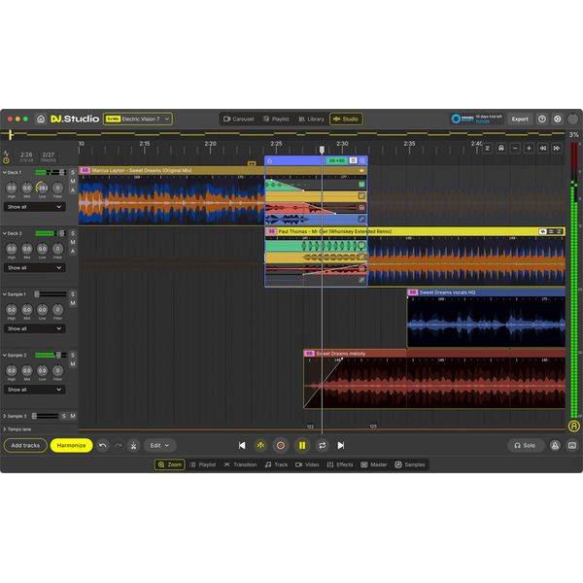The width and height of the screenshot is (583, 583).
Task: Mute Sample 3
Action: 73,416
